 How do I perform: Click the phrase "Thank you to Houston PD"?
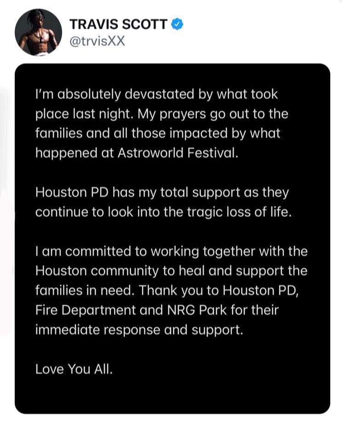218,291
